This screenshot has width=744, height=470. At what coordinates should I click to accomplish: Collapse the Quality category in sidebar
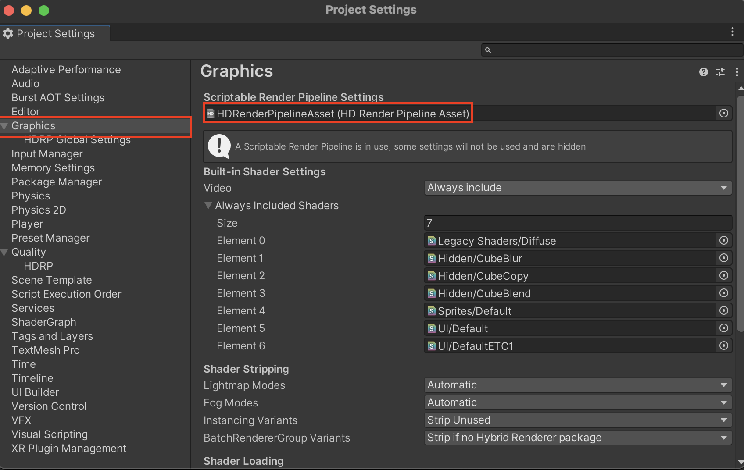point(4,253)
